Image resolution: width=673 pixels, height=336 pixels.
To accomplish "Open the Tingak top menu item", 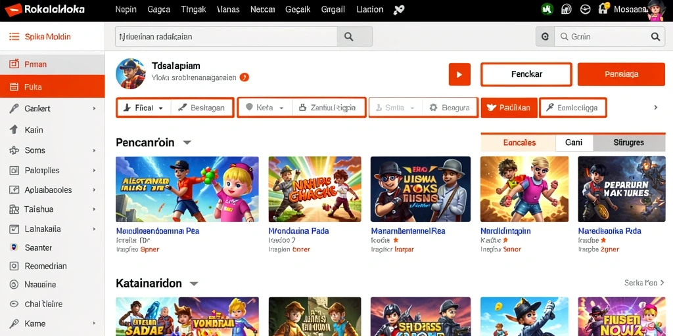I will [x=193, y=9].
